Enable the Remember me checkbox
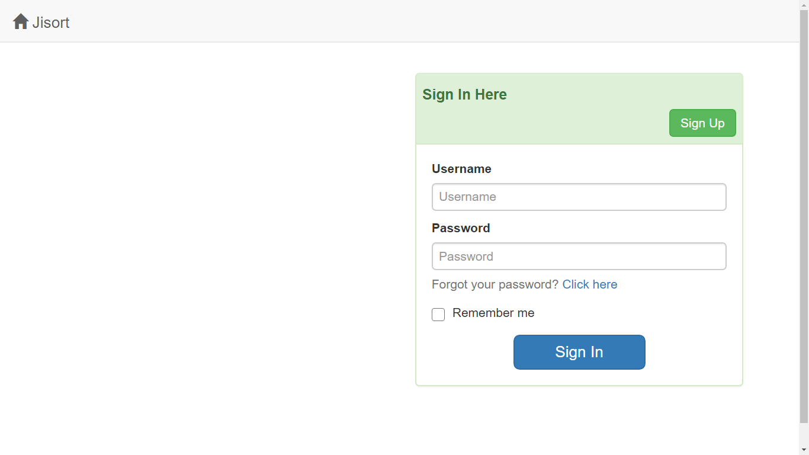Image resolution: width=809 pixels, height=455 pixels. 438,315
